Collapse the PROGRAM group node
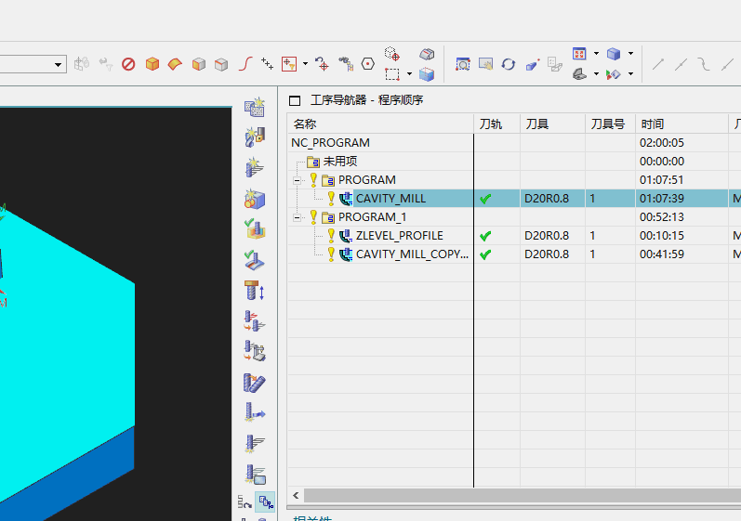 (297, 180)
